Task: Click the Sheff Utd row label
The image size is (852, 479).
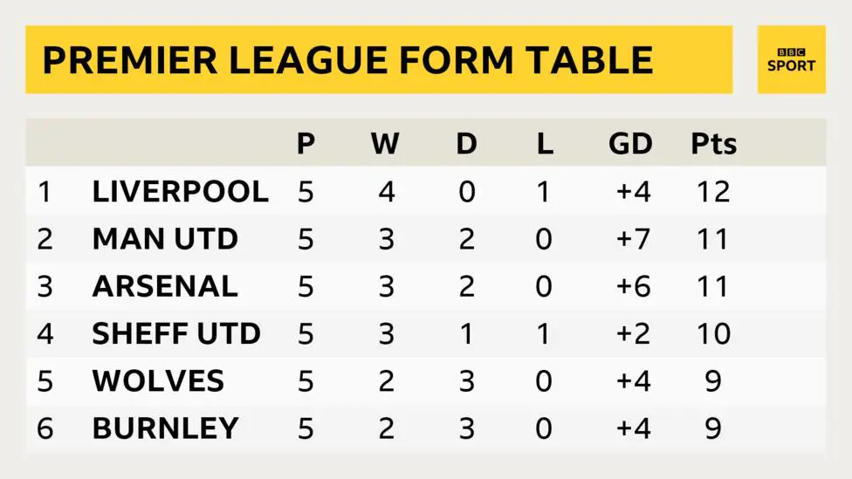Action: pyautogui.click(x=176, y=333)
